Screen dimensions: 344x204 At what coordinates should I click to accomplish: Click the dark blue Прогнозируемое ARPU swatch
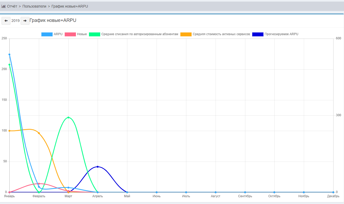(258, 34)
